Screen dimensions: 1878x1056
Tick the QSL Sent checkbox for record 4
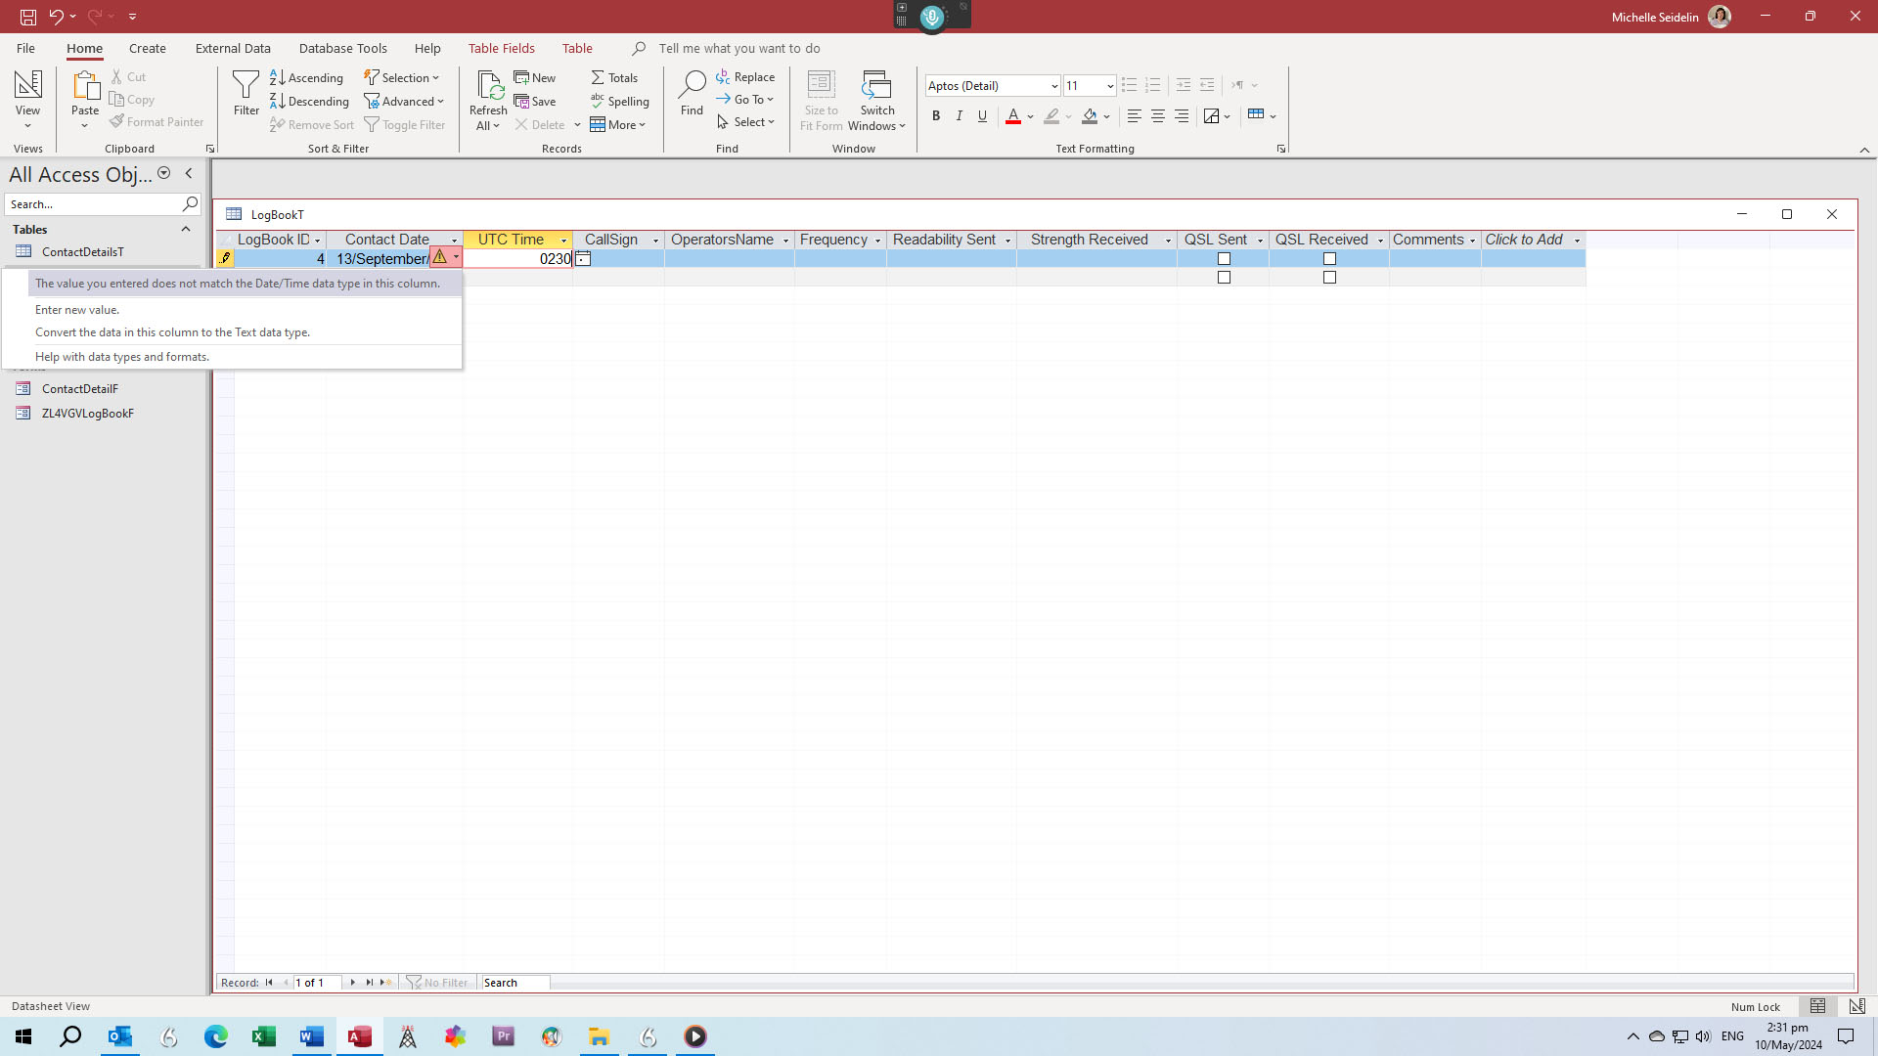(x=1224, y=258)
